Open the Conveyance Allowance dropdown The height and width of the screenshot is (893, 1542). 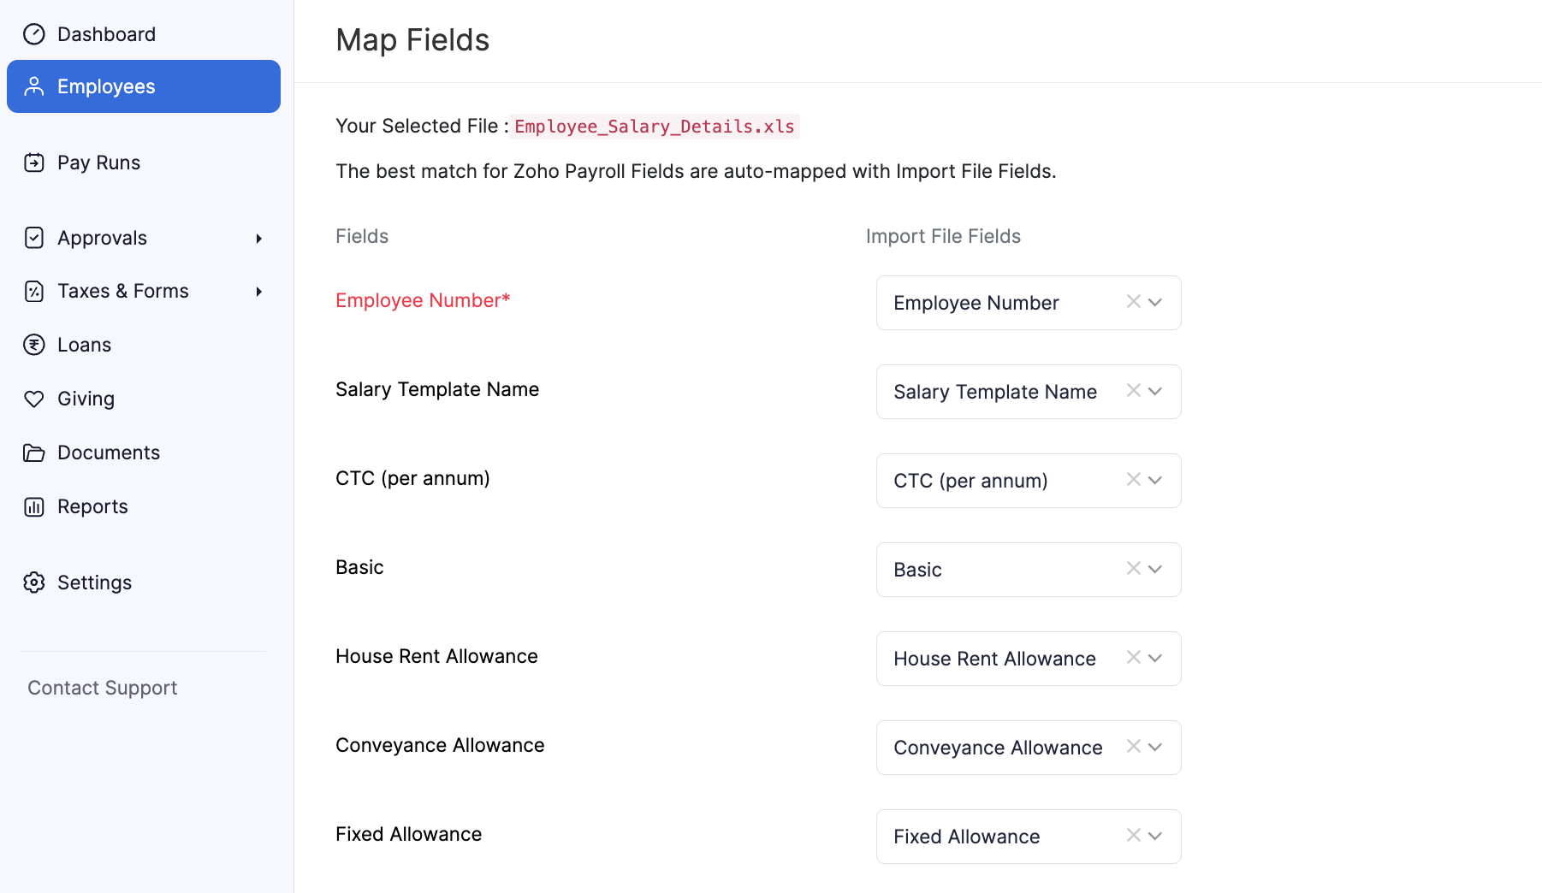point(1155,748)
